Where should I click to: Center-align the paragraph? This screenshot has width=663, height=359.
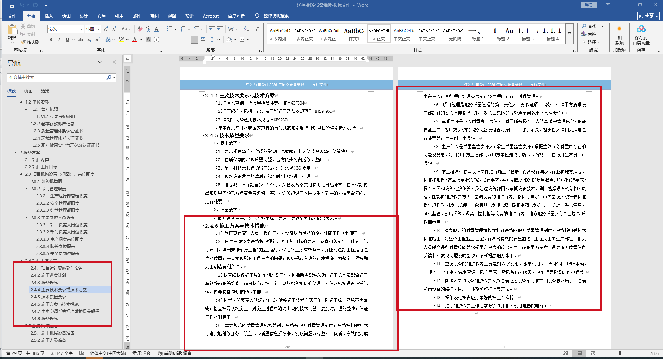[x=178, y=40]
